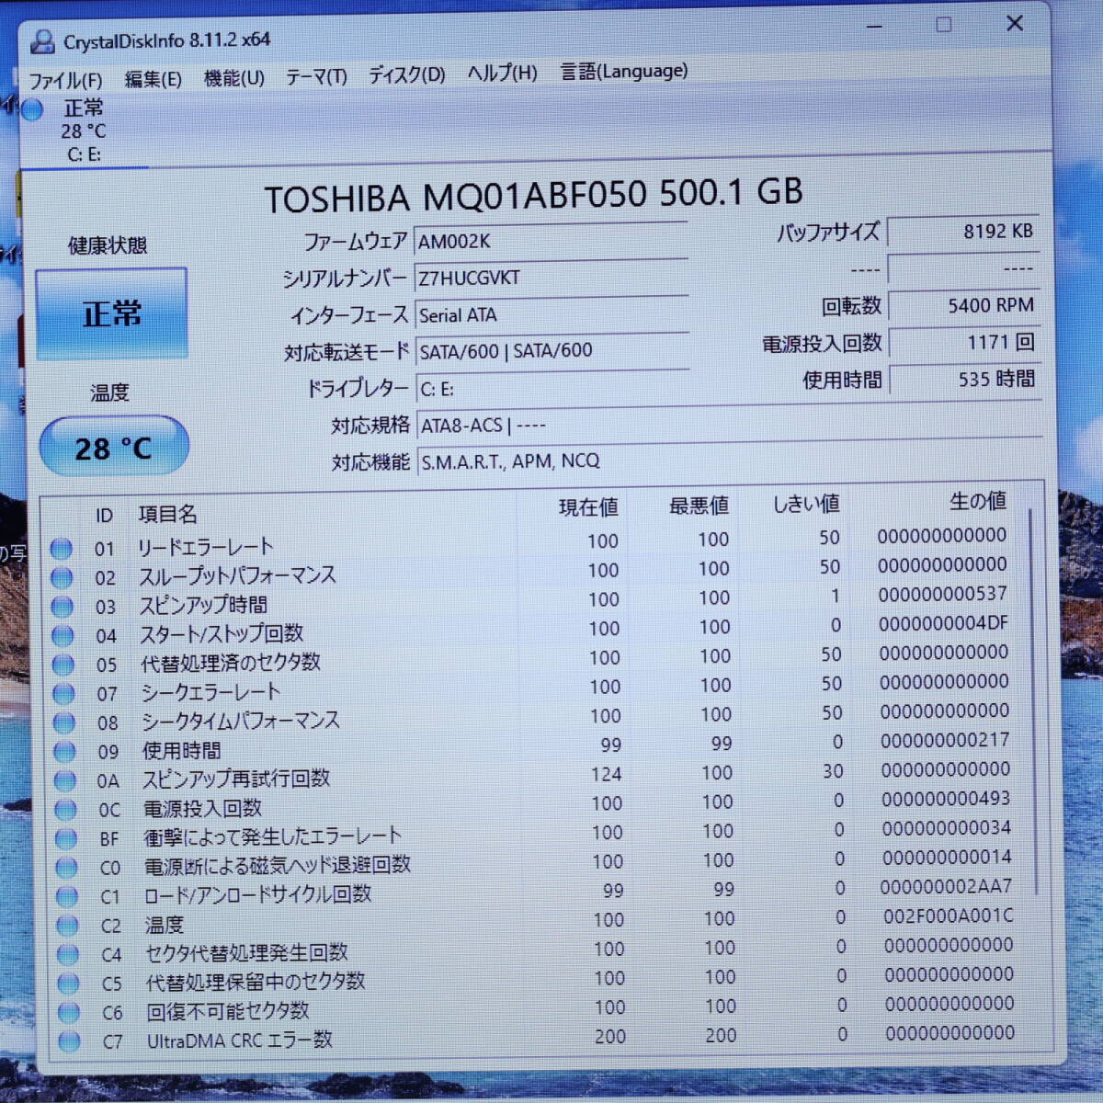Click buffer size value 8192 KB
Viewport: 1103px width, 1103px height.
coord(963,232)
